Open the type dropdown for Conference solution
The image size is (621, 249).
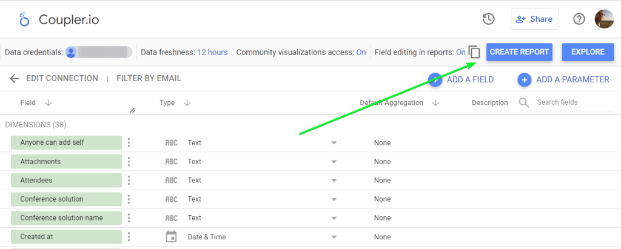point(334,199)
